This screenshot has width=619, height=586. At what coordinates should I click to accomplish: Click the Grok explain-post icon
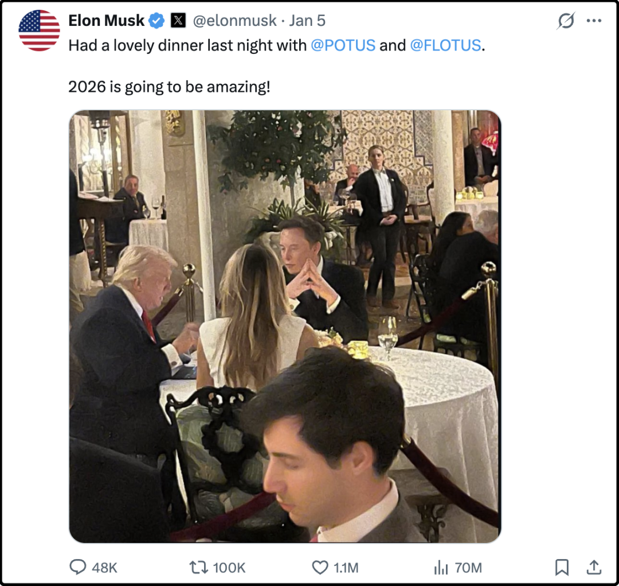566,21
